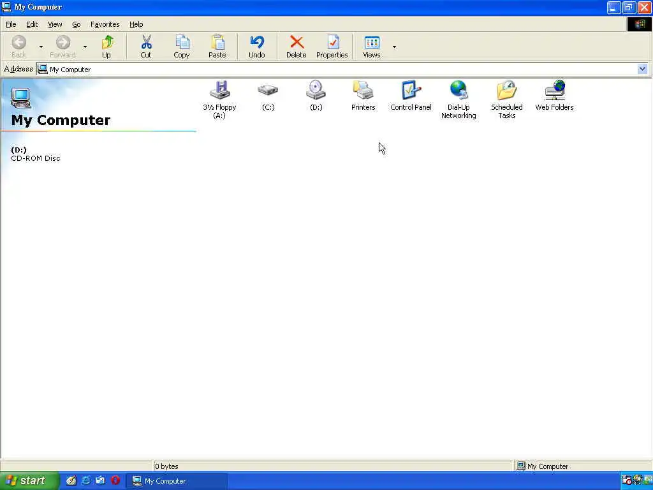Click the Outlook Express Quick Launch icon
Image resolution: width=653 pixels, height=490 pixels.
click(x=100, y=480)
